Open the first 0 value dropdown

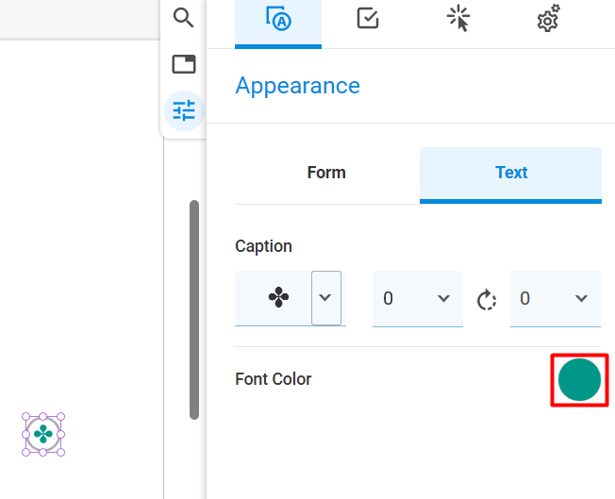[418, 298]
